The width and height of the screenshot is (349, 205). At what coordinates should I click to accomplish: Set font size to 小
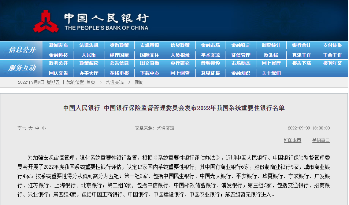[x=44, y=128]
